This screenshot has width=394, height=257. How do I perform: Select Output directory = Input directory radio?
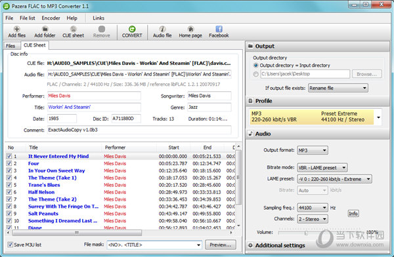256,66
